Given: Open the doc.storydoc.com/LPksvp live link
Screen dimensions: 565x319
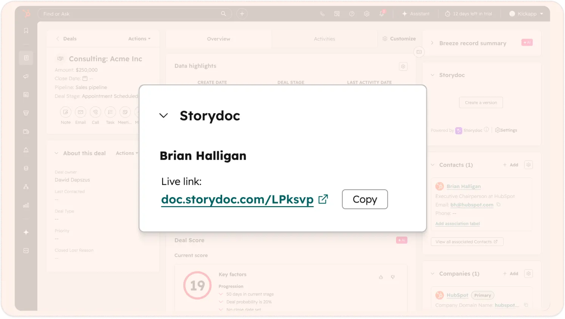Looking at the screenshot, I should (x=237, y=199).
